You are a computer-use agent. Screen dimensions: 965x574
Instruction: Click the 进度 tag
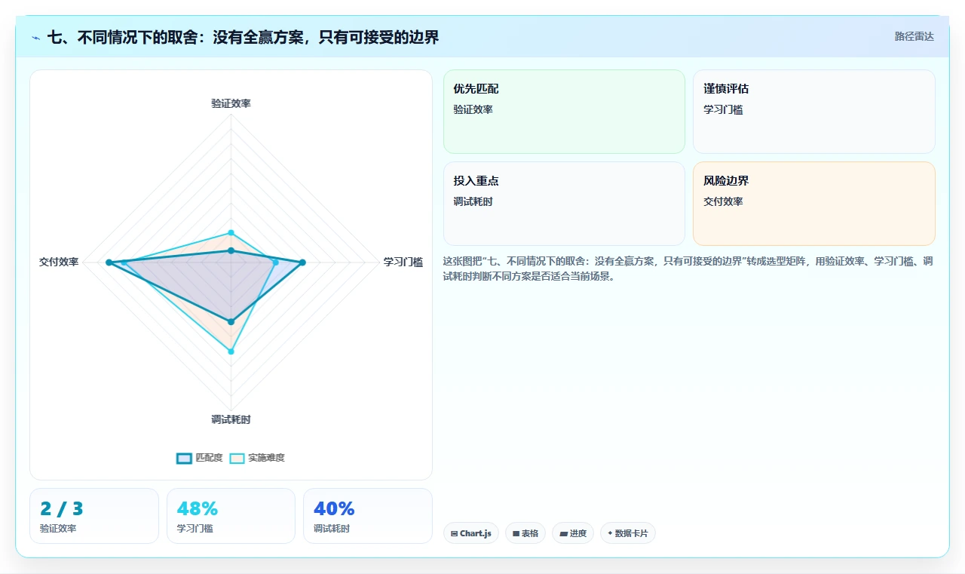(x=573, y=533)
